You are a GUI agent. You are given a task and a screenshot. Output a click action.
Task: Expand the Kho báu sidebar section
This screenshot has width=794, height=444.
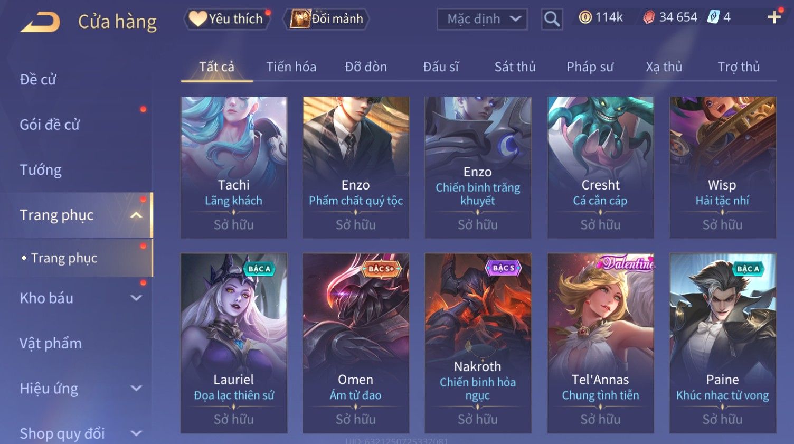point(136,298)
